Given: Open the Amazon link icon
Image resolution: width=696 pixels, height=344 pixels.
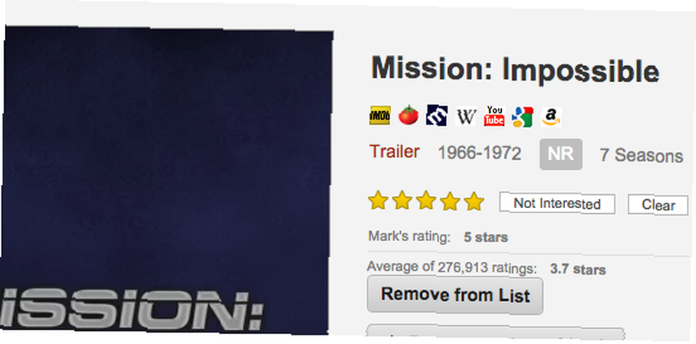Looking at the screenshot, I should (x=551, y=117).
